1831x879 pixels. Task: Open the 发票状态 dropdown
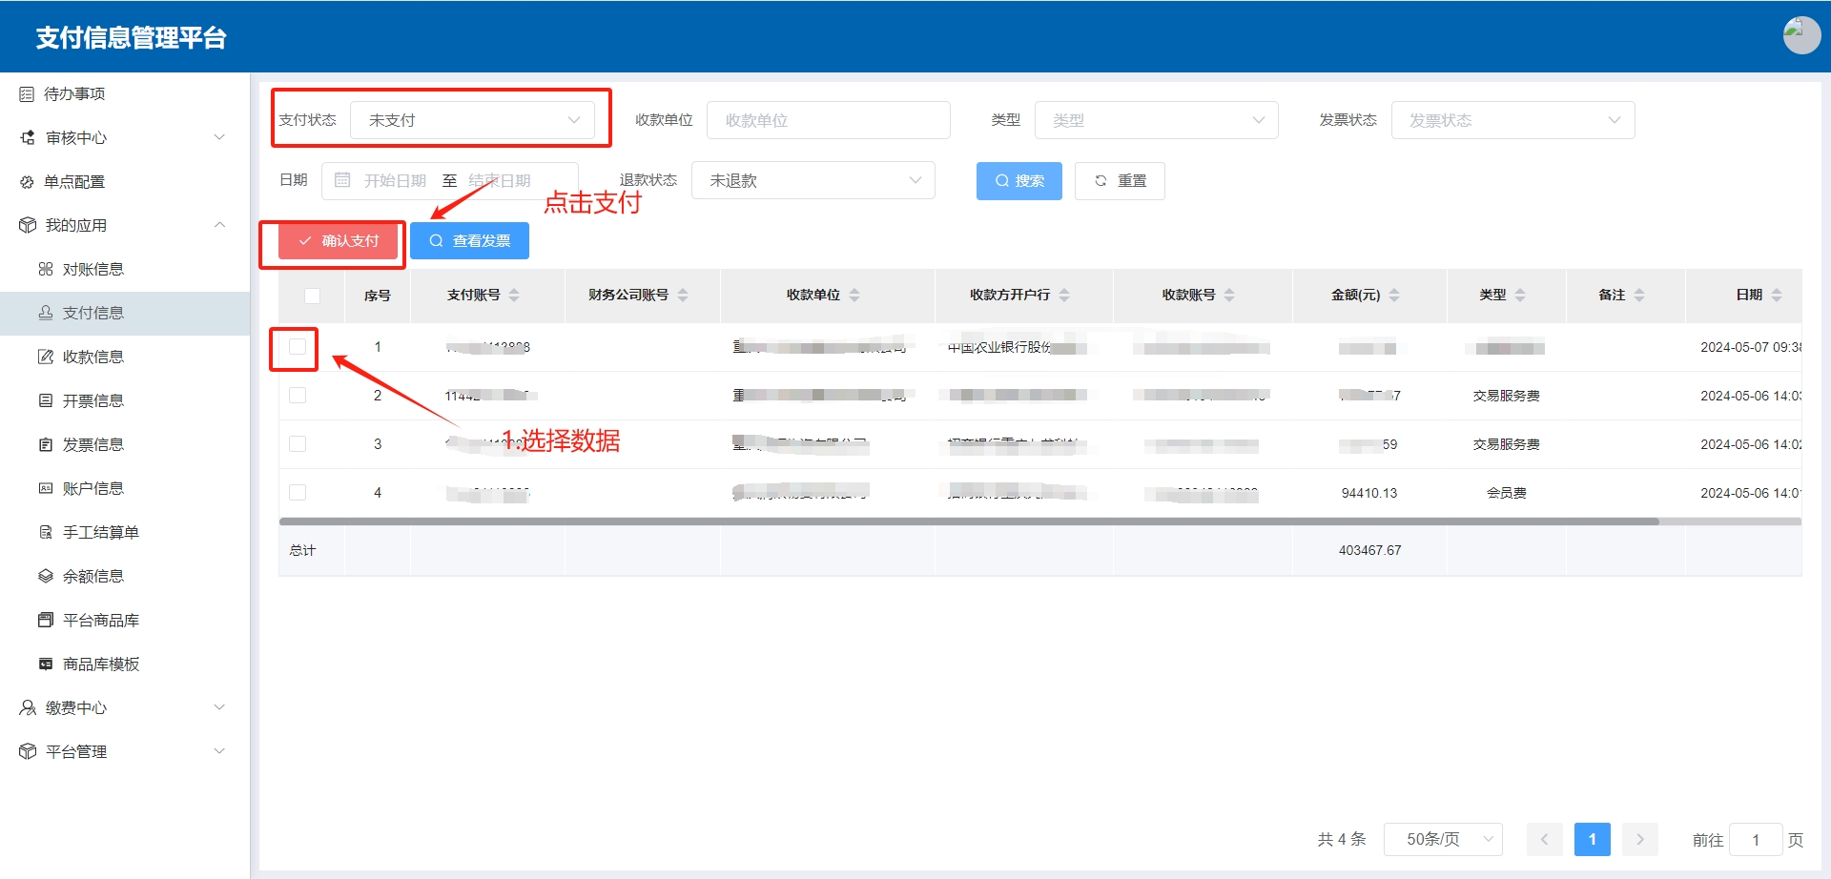(x=1512, y=120)
